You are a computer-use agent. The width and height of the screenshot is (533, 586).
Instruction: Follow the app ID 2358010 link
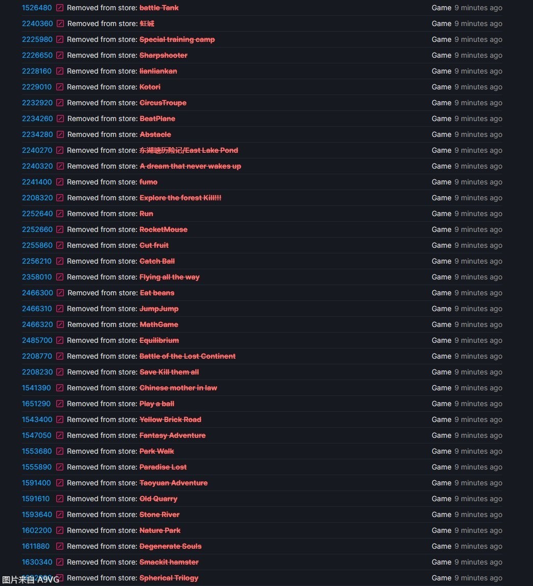[37, 277]
